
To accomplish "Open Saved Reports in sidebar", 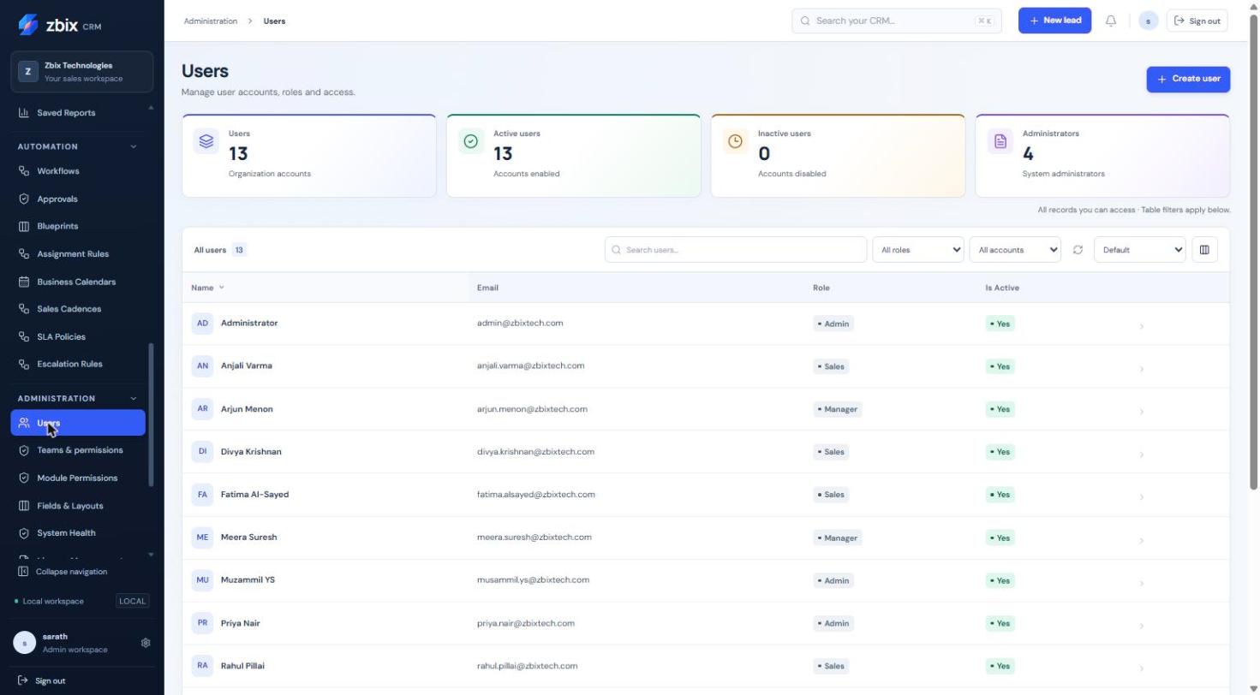I will coord(78,113).
